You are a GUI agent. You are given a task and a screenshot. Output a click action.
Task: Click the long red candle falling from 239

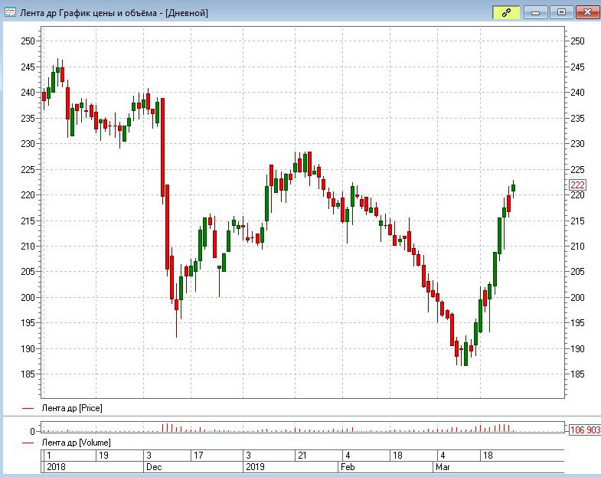(x=162, y=147)
